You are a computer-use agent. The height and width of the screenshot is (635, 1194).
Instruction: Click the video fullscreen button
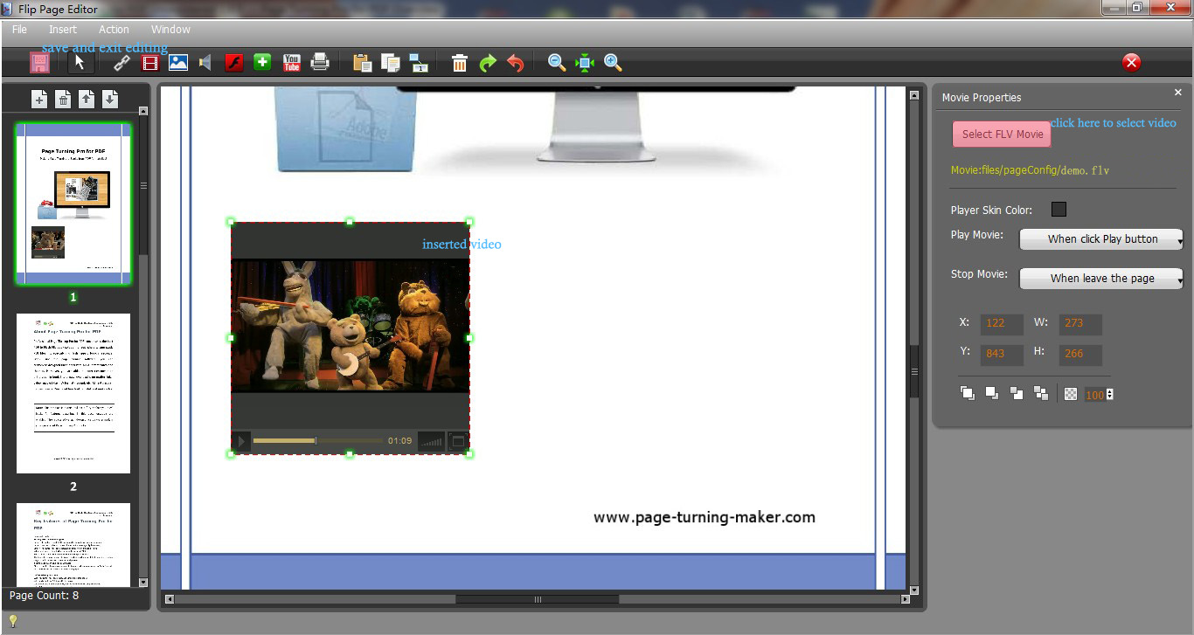[x=457, y=442]
